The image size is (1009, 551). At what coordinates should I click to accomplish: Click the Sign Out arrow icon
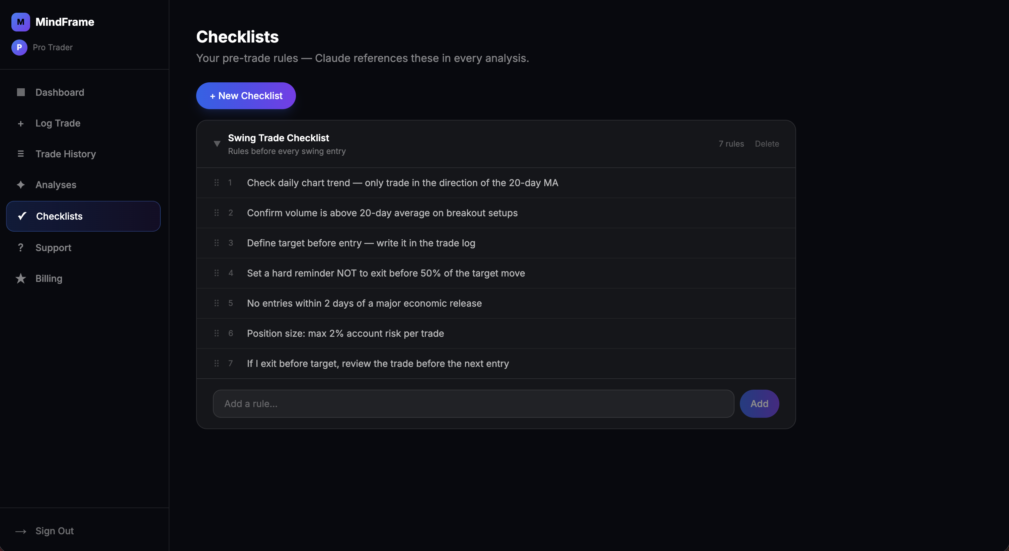tap(21, 532)
